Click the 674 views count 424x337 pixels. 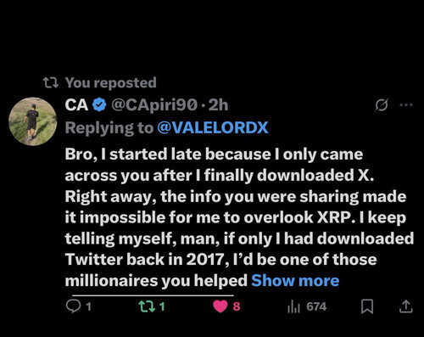pyautogui.click(x=316, y=306)
